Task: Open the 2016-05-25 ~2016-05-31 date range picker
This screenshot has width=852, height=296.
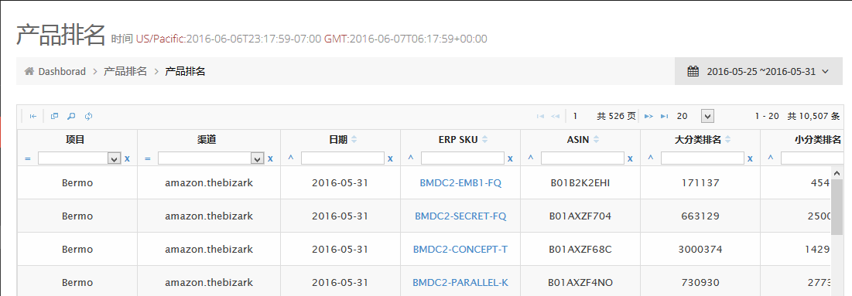Action: pyautogui.click(x=758, y=71)
